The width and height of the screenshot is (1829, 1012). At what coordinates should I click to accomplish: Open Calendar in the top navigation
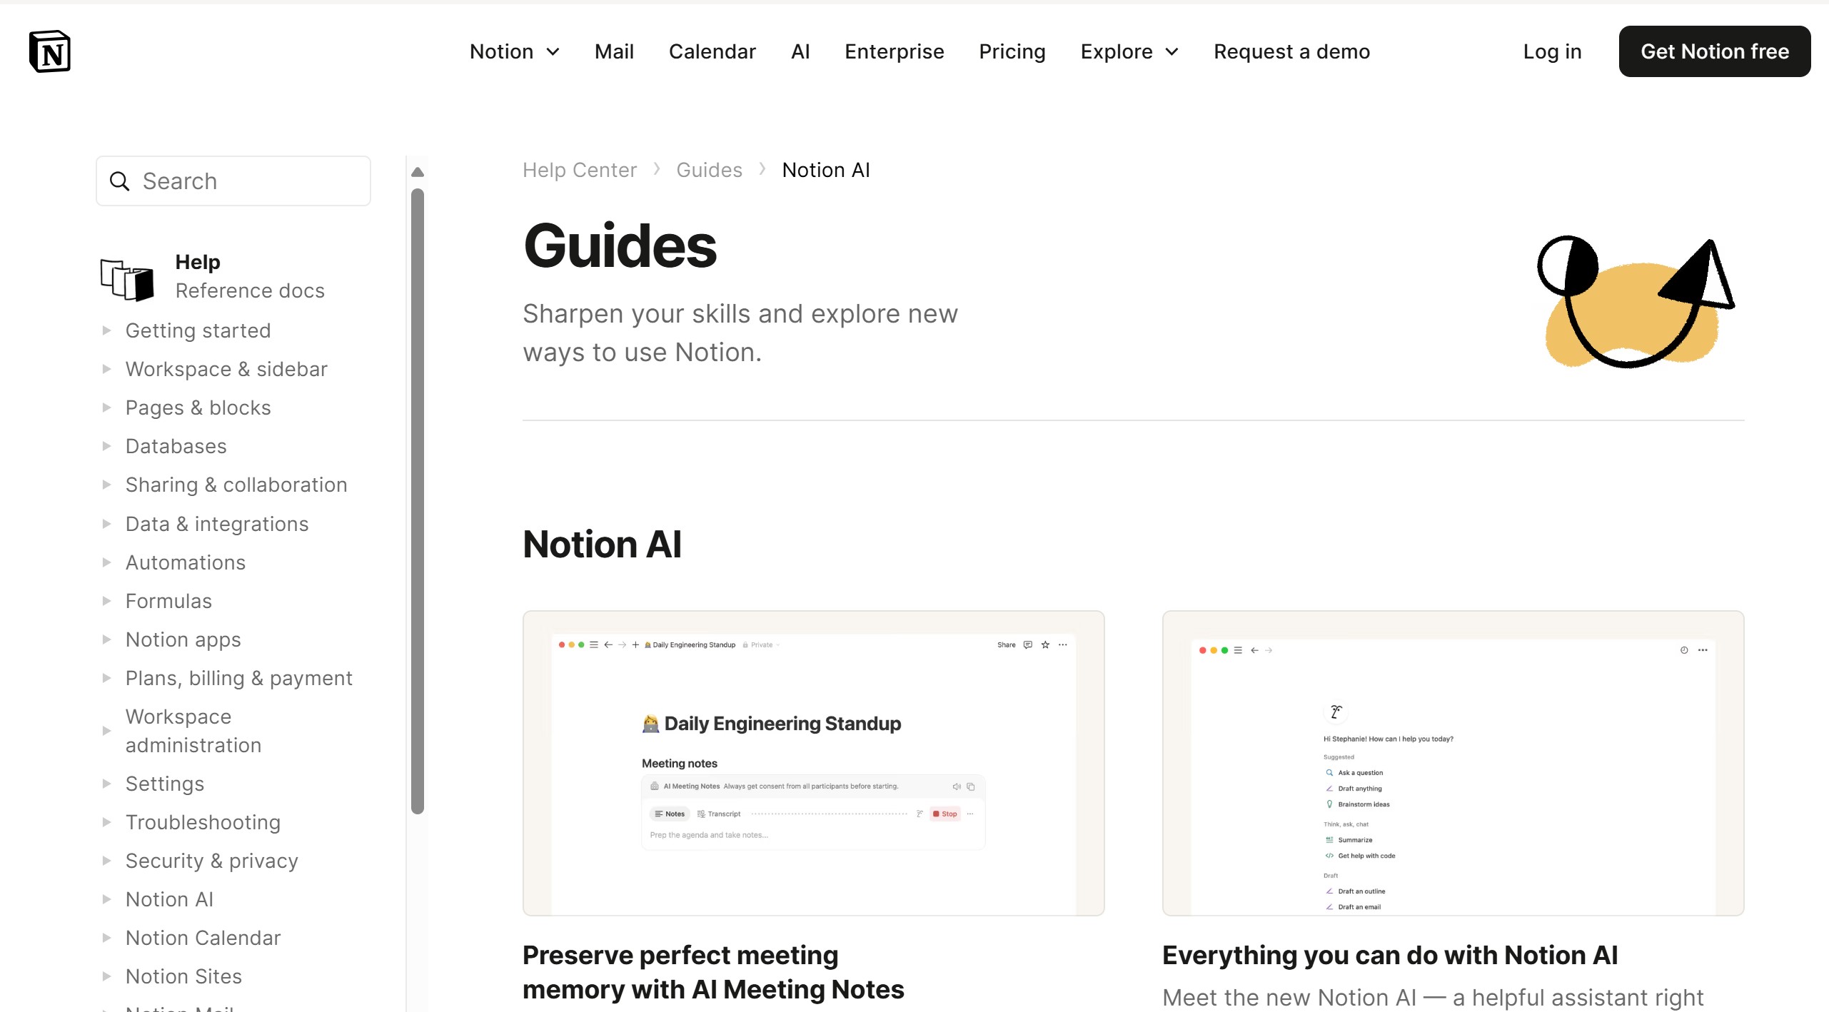(x=712, y=51)
